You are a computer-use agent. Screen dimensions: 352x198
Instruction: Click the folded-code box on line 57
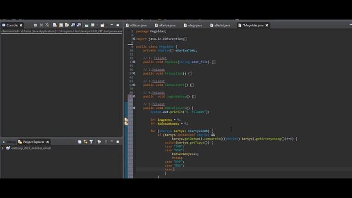coord(190,73)
